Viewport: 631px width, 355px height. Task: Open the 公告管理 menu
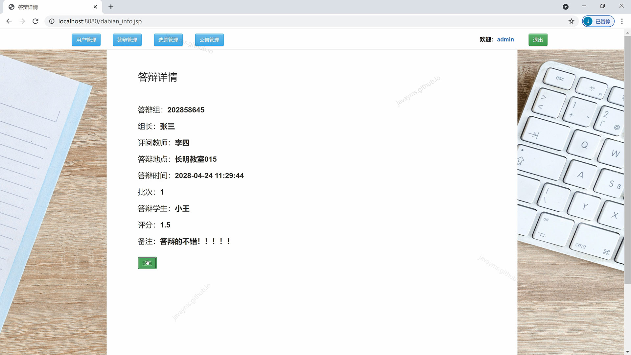(209, 40)
